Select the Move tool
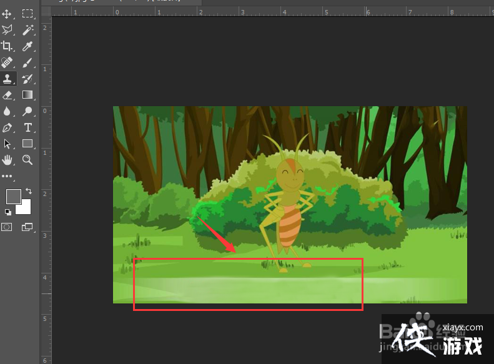This screenshot has height=364, width=494. 7,14
